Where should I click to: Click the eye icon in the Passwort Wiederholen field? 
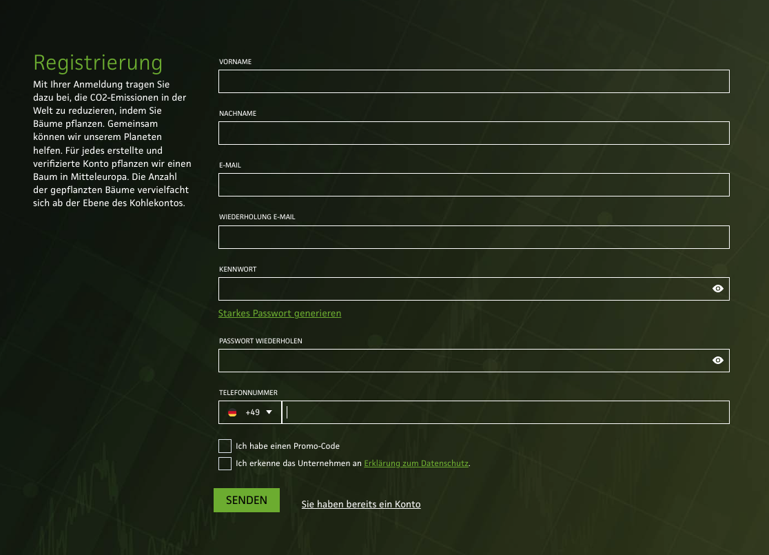pyautogui.click(x=717, y=360)
